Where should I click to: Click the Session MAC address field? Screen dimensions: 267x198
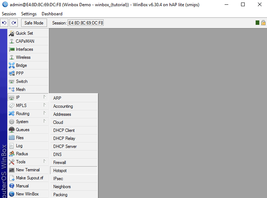pos(85,23)
